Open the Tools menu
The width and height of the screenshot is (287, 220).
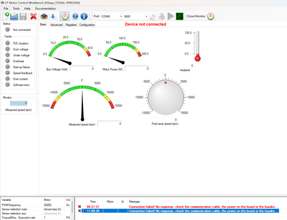pos(16,8)
